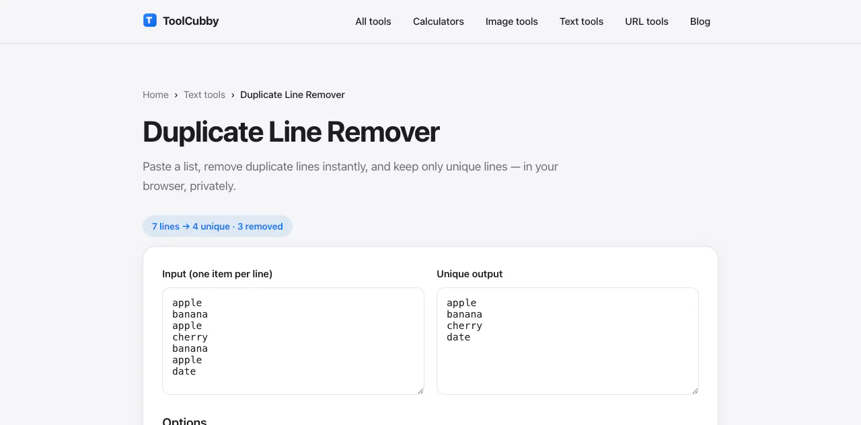This screenshot has width=861, height=425.
Task: Follow the Home breadcrumb link
Action: point(155,95)
